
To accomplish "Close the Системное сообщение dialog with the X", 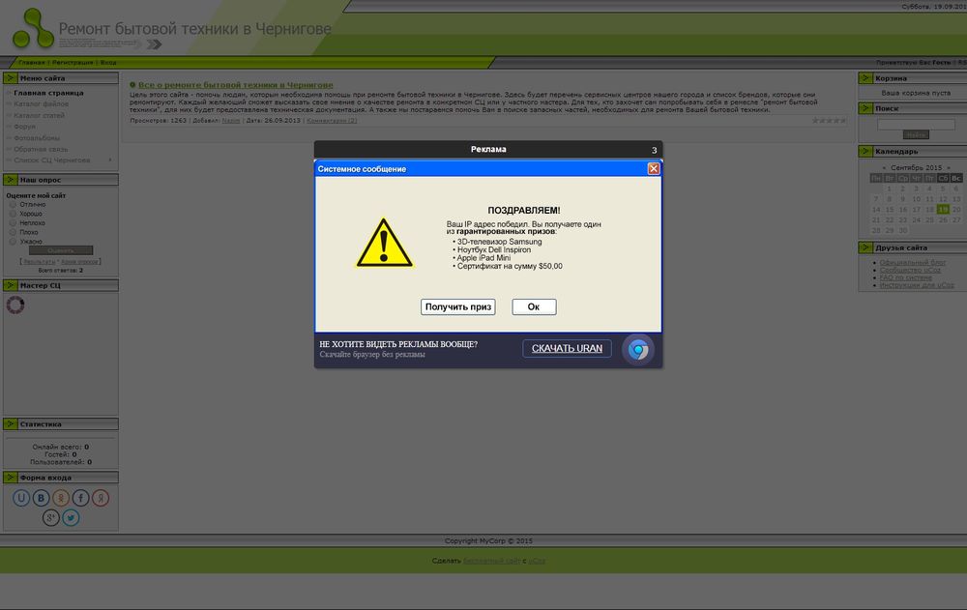I will pyautogui.click(x=654, y=168).
